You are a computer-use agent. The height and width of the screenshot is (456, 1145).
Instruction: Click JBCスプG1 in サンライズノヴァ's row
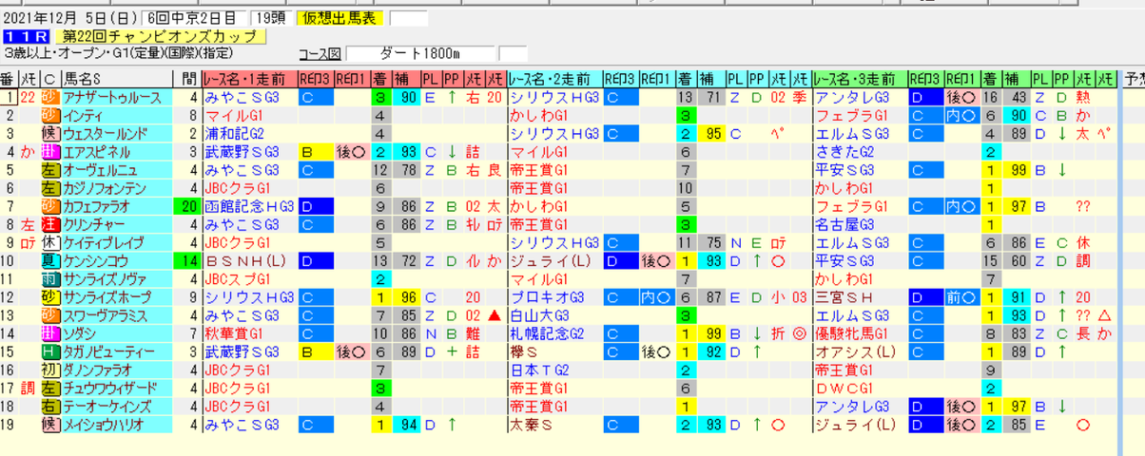coord(236,278)
